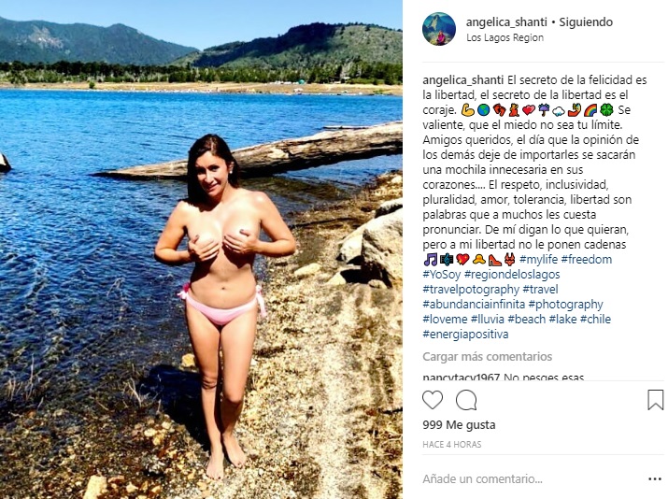The height and width of the screenshot is (499, 668).
Task: Expand Cargar más comentarios
Action: pyautogui.click(x=488, y=356)
